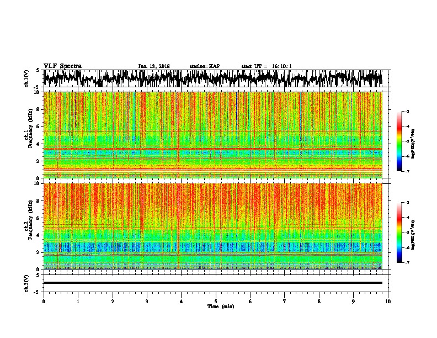This screenshot has height=338, width=437.
Task: Click the ch.1 spectrogram panel
Action: pyautogui.click(x=213, y=135)
